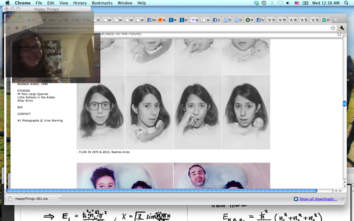Open Spotlight search in the menu bar
354x221 pixels.
[346, 3]
